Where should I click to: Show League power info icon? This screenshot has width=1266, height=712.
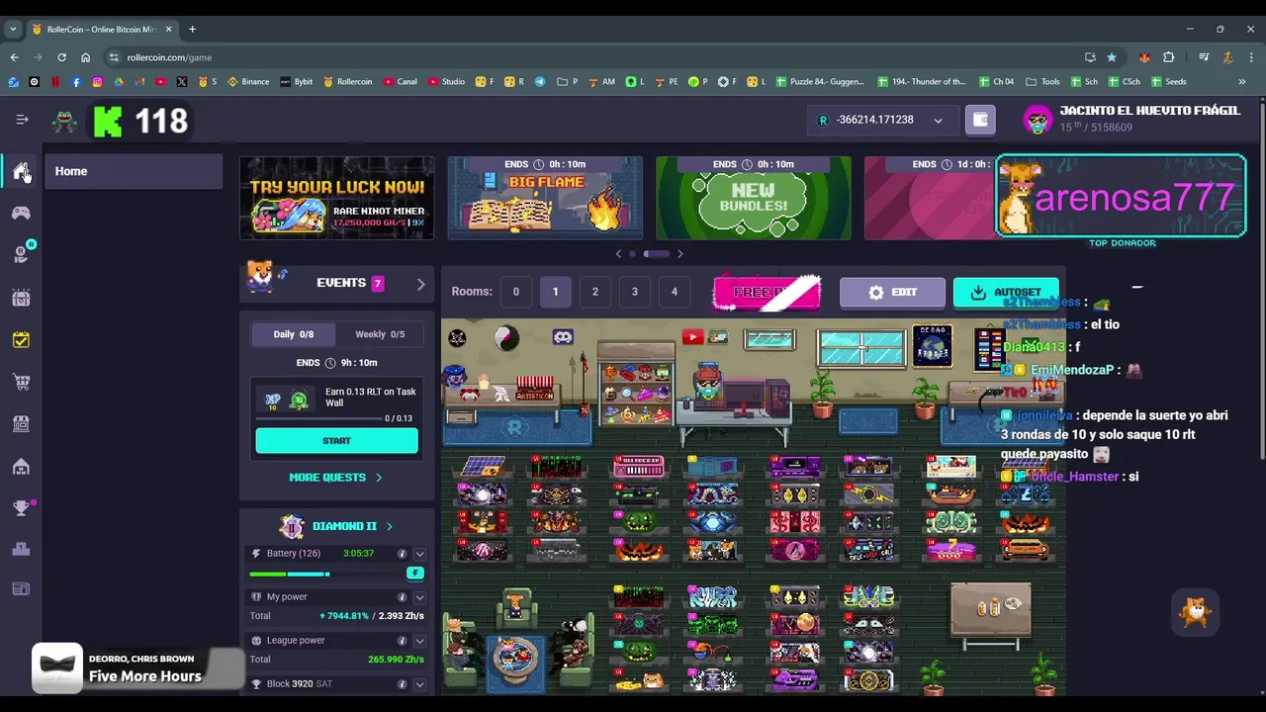click(x=402, y=641)
